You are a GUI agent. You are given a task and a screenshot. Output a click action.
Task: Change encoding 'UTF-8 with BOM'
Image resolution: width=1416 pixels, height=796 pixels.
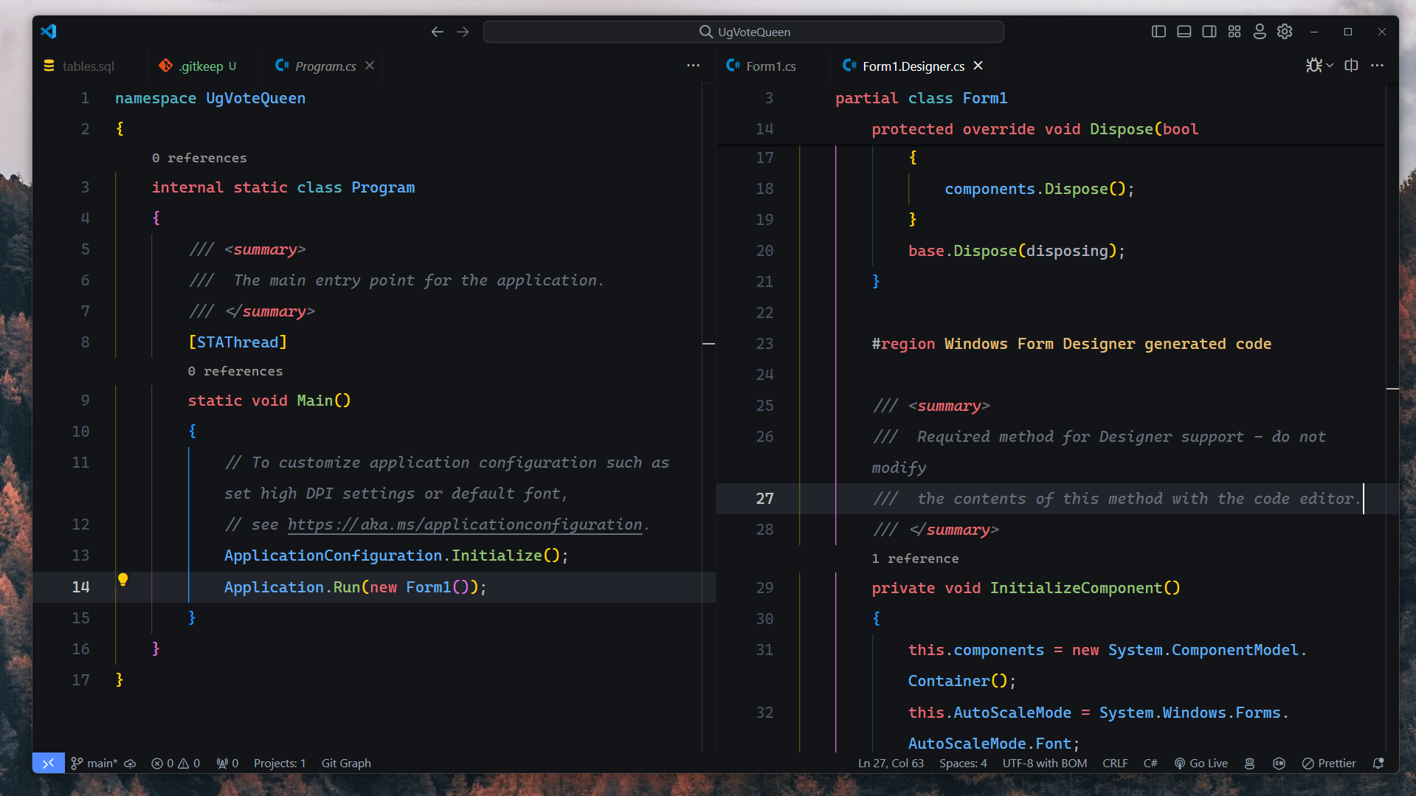1044,763
